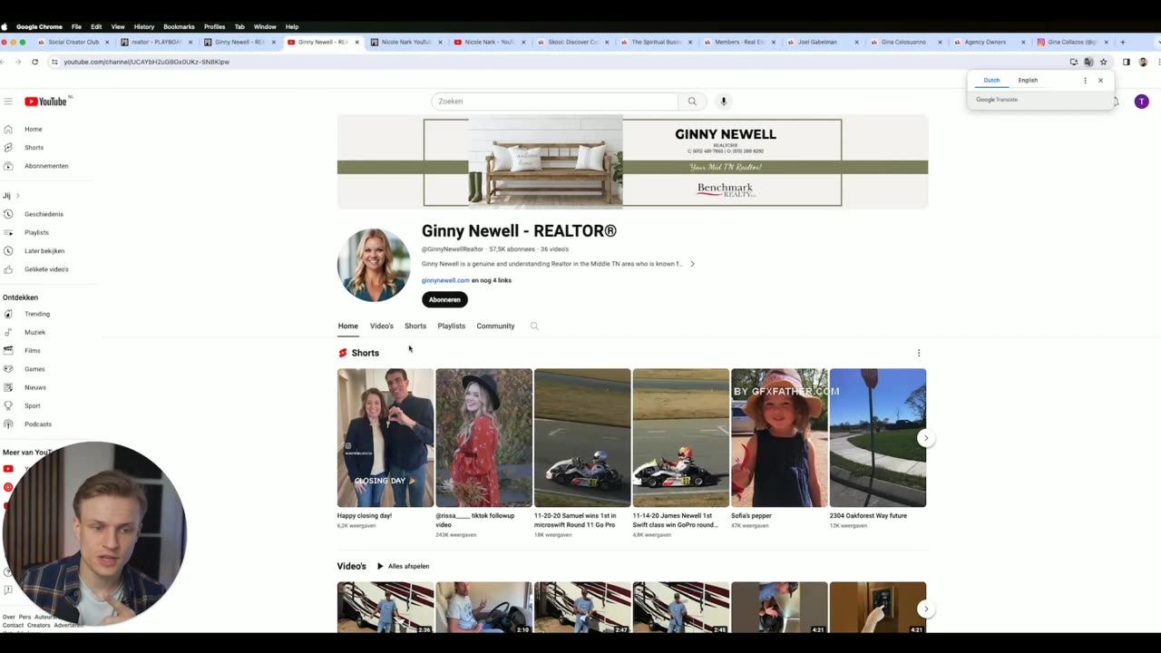Image resolution: width=1161 pixels, height=653 pixels.
Task: Click the channel profile picture
Action: pyautogui.click(x=374, y=265)
